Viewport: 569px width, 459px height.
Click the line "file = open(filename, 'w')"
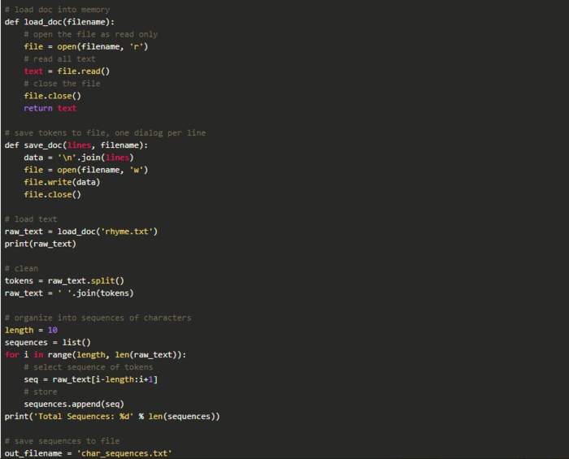[x=86, y=170]
